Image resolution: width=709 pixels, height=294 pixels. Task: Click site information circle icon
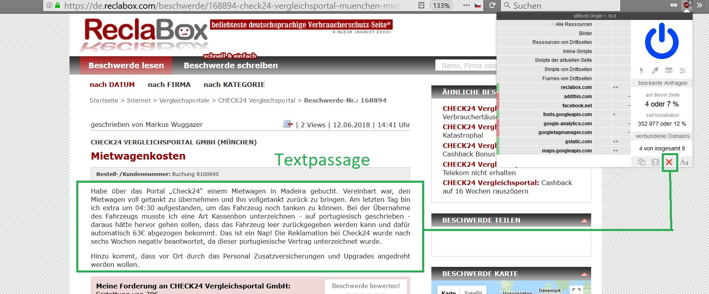(x=50, y=5)
